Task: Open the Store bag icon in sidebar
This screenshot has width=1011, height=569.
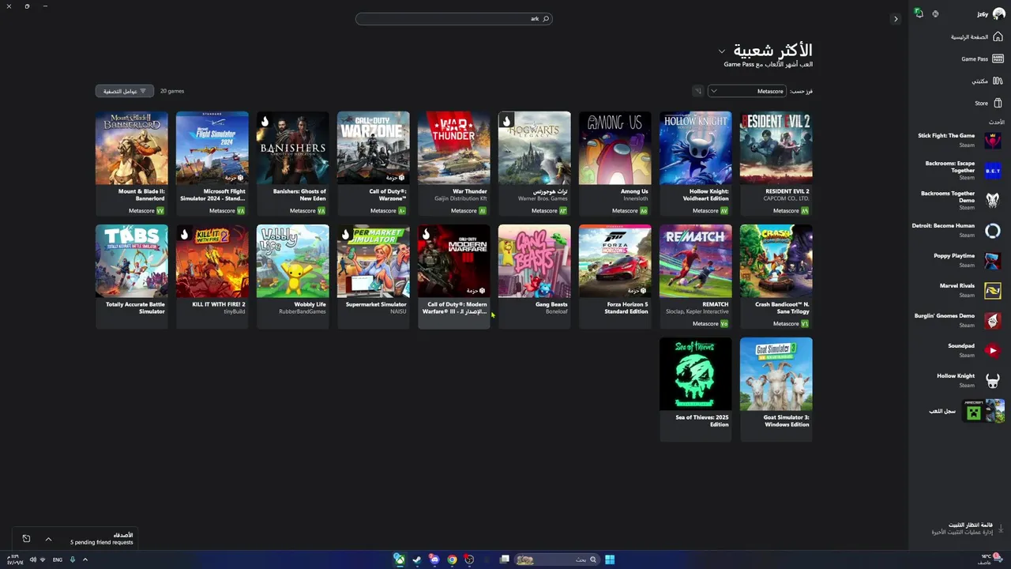Action: (x=998, y=103)
